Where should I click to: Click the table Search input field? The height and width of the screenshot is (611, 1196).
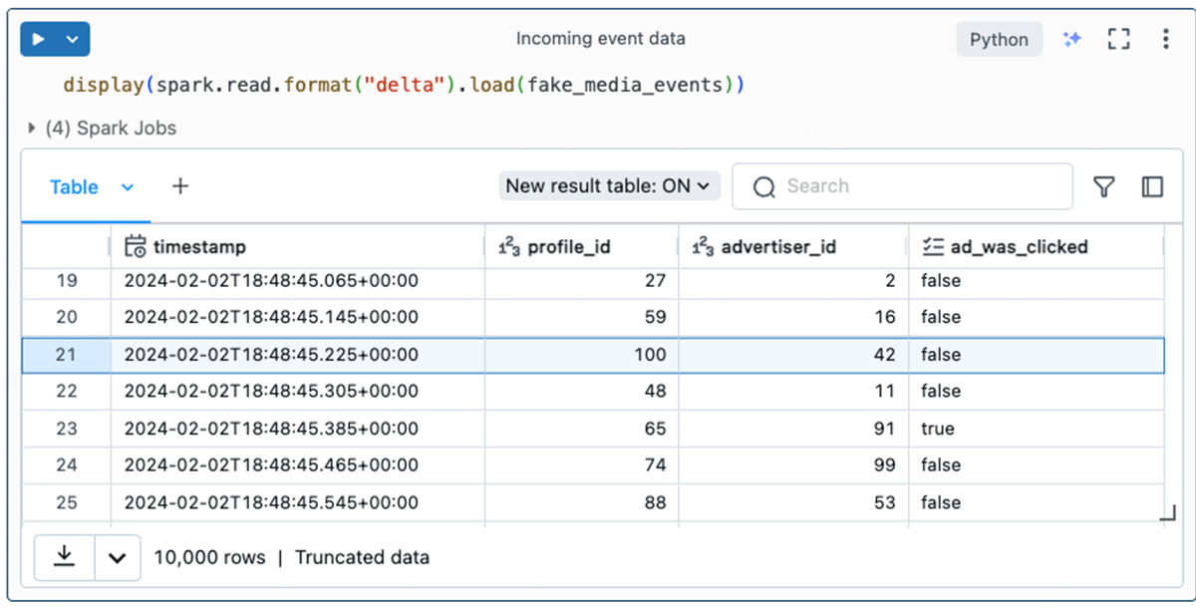pos(917,186)
